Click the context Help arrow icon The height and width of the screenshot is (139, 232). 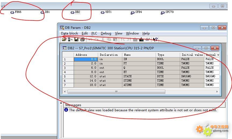(155, 39)
